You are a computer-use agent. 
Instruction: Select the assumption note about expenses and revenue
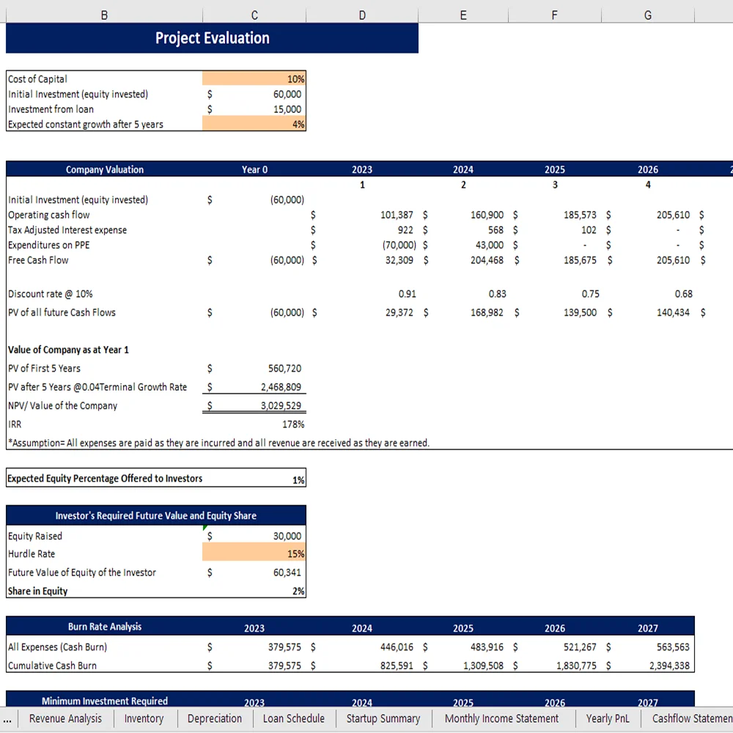coord(218,443)
